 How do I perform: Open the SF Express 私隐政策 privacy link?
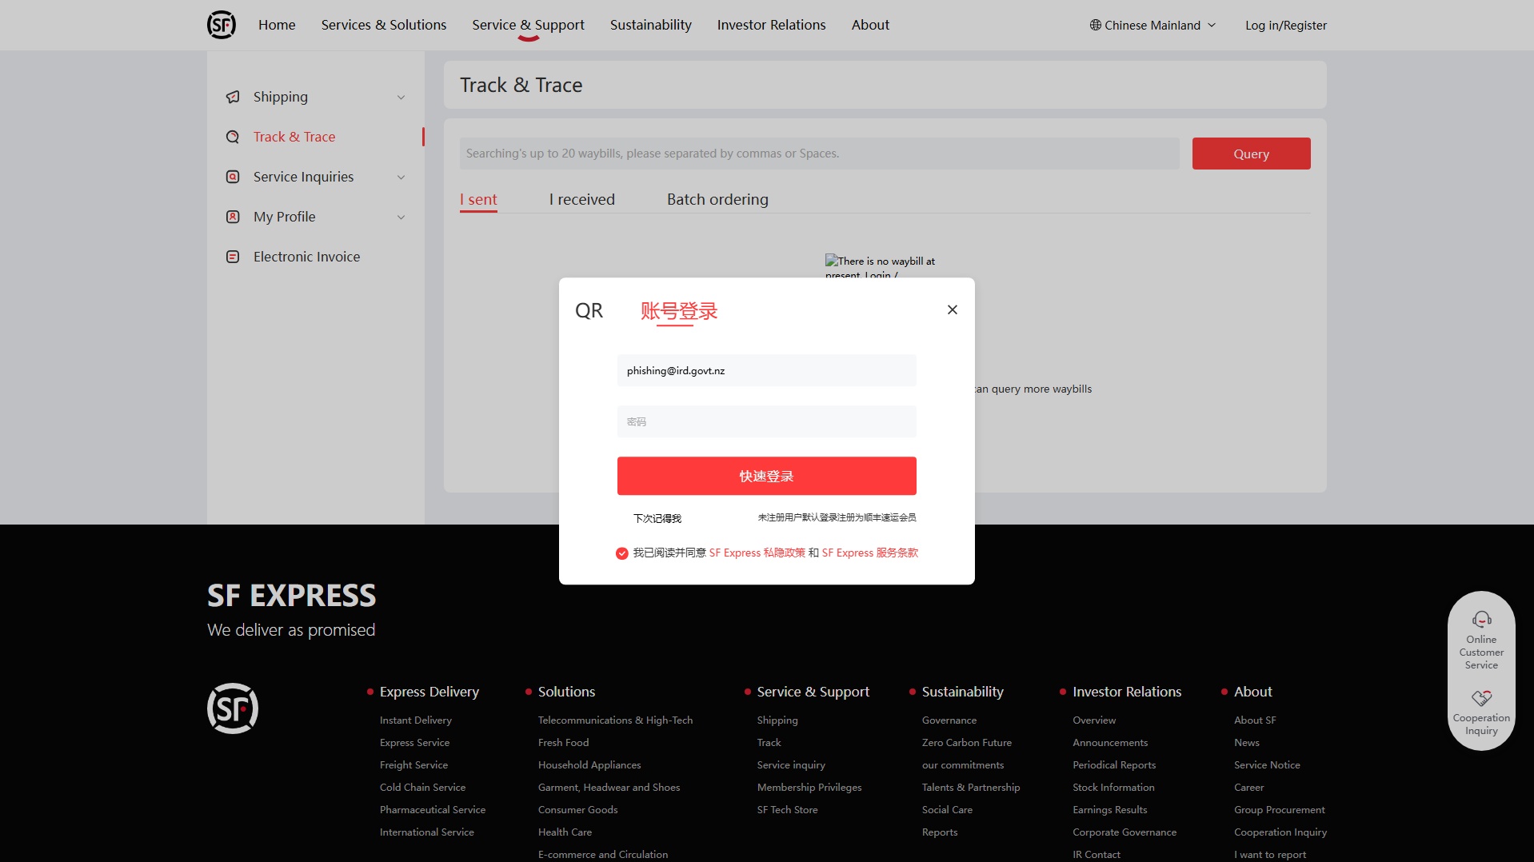pyautogui.click(x=757, y=553)
